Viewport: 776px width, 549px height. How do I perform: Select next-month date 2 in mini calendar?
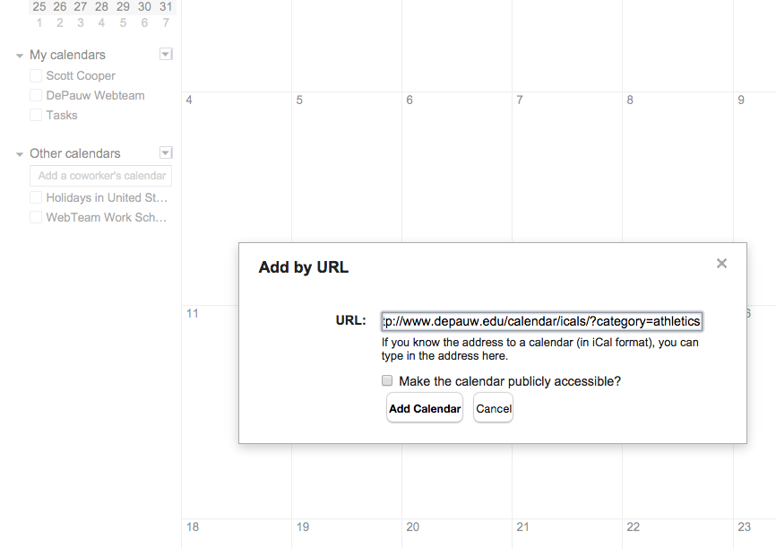60,22
